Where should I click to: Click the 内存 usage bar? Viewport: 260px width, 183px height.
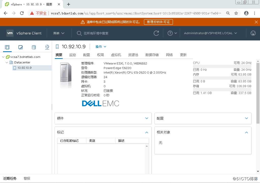coord(222,78)
